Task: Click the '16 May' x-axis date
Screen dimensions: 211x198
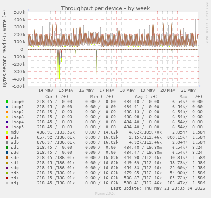Action: (86, 90)
